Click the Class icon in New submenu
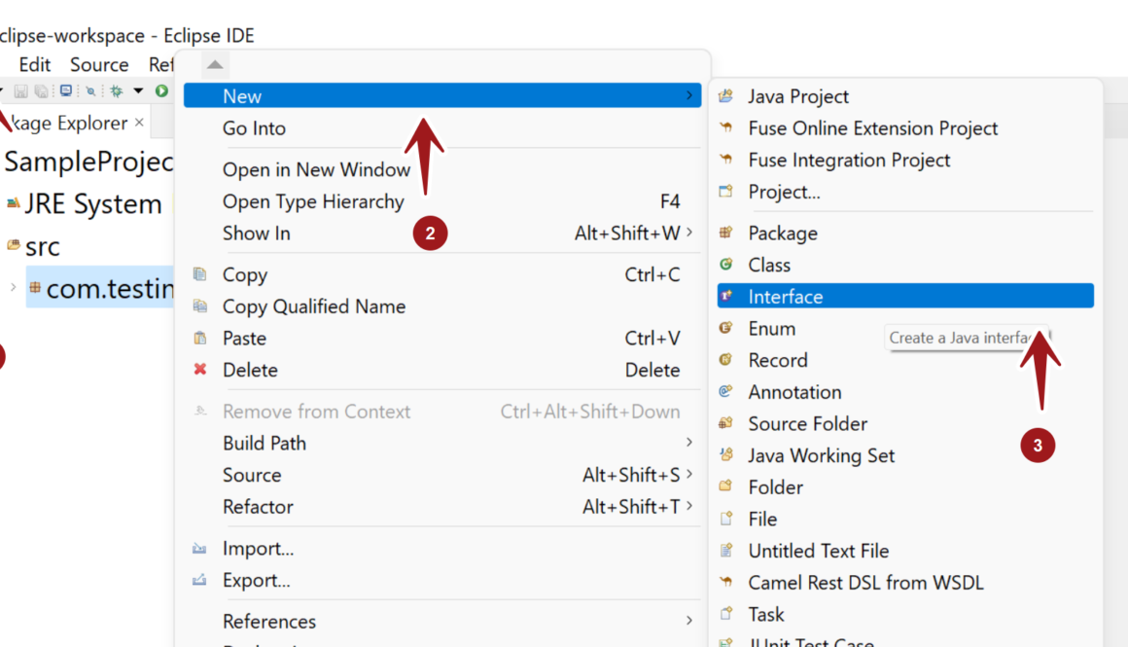1128x647 pixels. pos(725,265)
